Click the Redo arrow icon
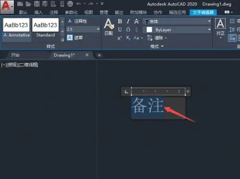This screenshot has height=179, width=240. [91, 4]
